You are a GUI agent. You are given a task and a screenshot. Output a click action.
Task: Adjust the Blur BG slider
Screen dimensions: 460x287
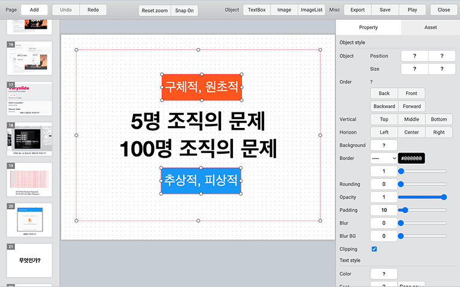(422, 236)
